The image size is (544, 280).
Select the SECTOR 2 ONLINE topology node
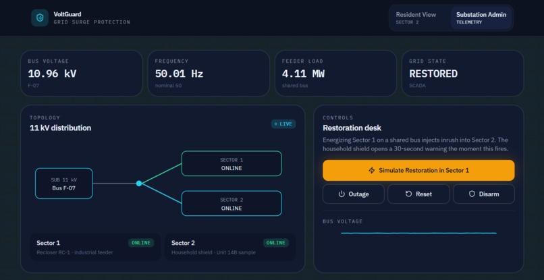click(x=232, y=203)
